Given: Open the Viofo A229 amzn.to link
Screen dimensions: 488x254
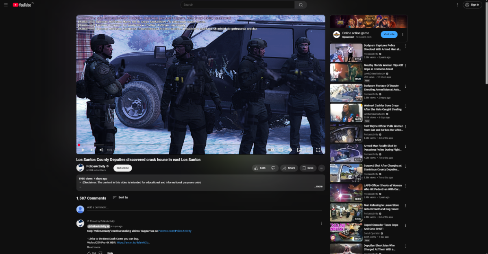Looking at the screenshot, I should pos(133,243).
